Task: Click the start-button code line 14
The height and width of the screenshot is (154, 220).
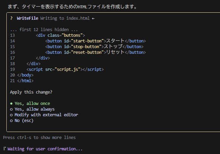Action: click(x=78, y=41)
